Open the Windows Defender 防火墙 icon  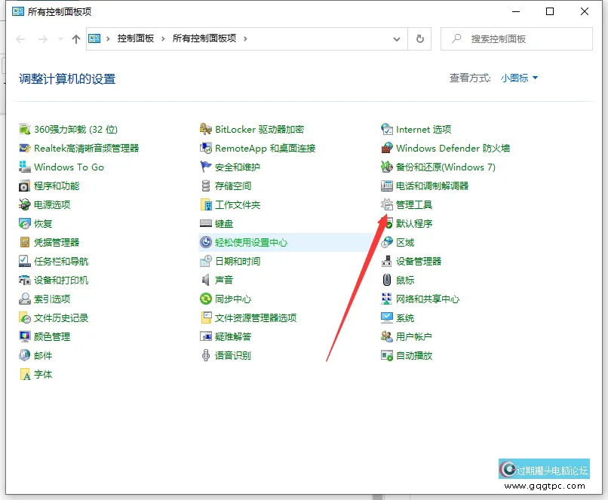[387, 149]
